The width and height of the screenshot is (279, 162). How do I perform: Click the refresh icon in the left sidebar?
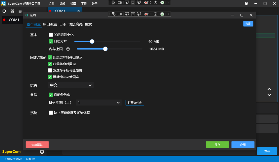pos(4,11)
